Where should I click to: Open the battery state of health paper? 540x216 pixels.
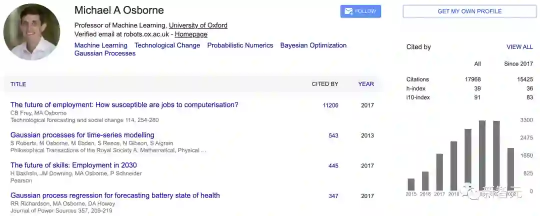pyautogui.click(x=115, y=195)
